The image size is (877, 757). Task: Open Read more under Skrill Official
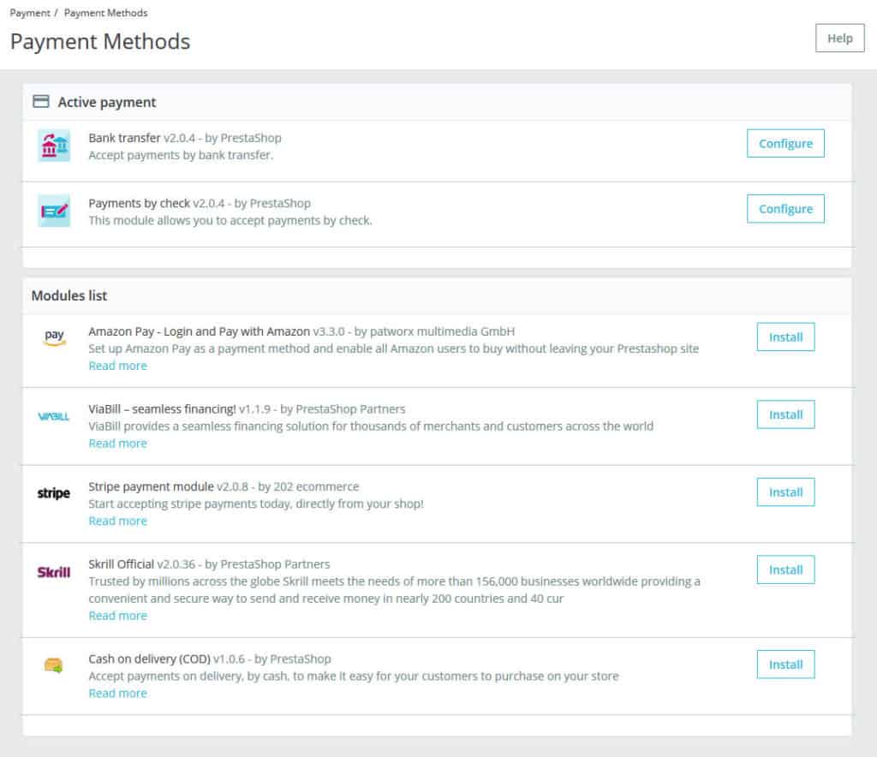coord(118,616)
